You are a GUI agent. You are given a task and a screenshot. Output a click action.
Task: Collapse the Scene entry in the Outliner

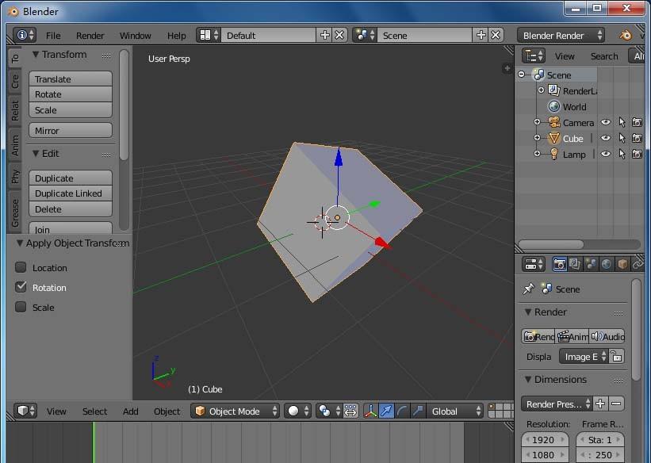[x=522, y=75]
